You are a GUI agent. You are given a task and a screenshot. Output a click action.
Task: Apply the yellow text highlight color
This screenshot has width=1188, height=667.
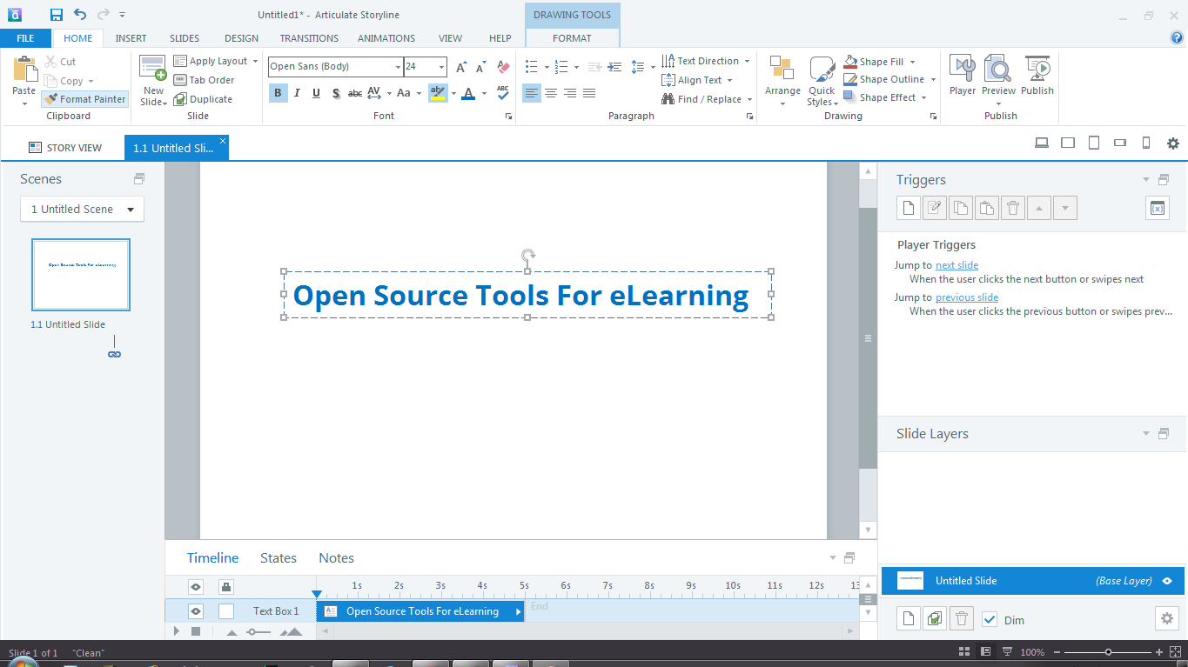pos(437,93)
